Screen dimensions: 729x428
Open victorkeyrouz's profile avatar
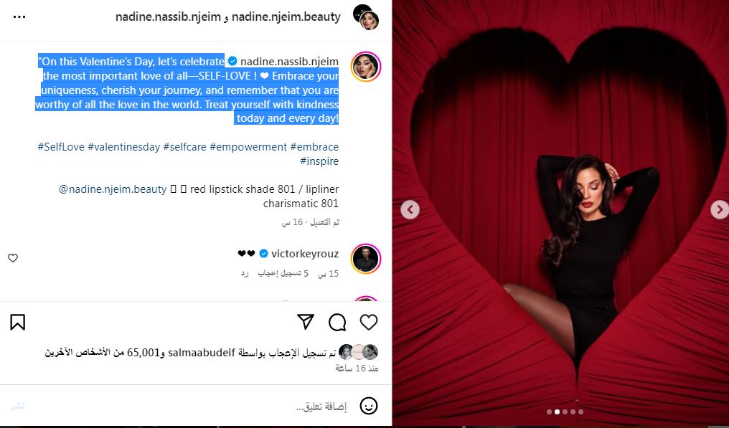[x=366, y=259]
